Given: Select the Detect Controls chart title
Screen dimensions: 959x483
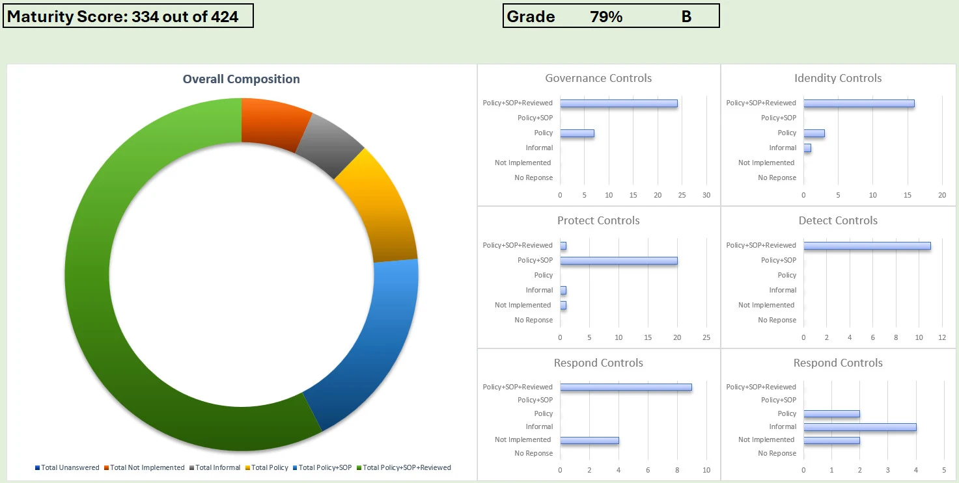Looking at the screenshot, I should (x=838, y=220).
